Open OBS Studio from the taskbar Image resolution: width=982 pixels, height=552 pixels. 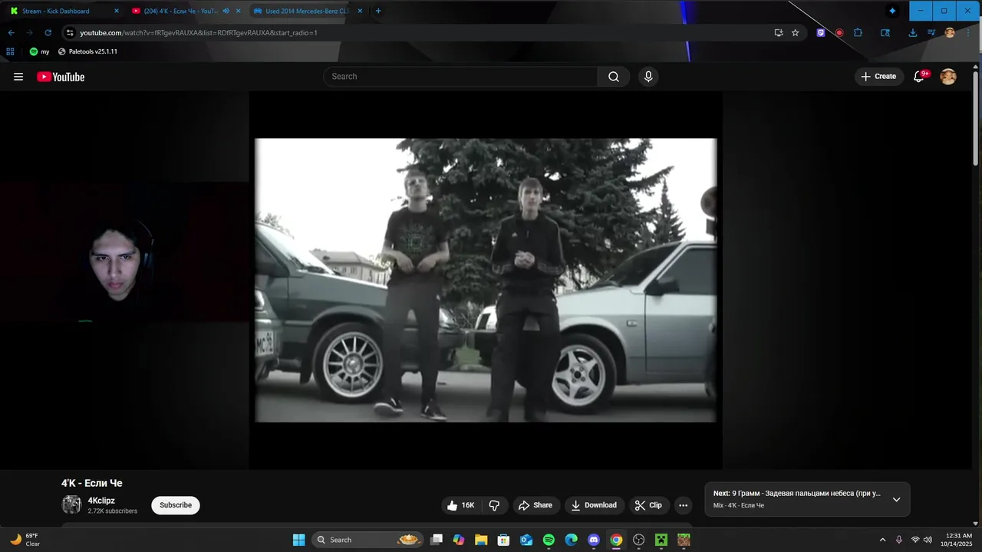[x=638, y=540]
